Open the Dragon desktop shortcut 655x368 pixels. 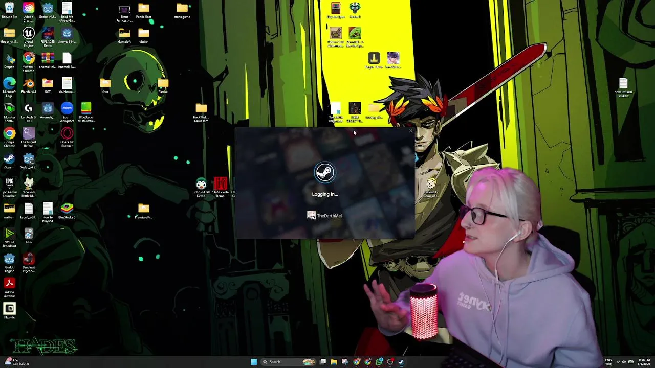(9, 61)
